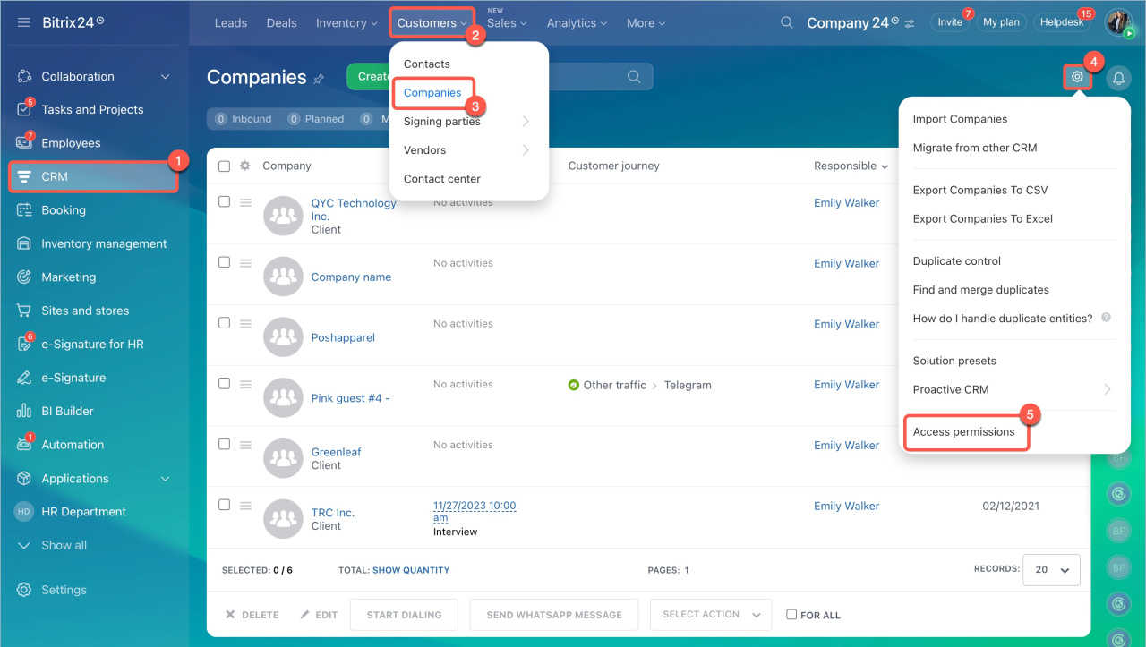Open row menu for Poshapparel
Image resolution: width=1146 pixels, height=647 pixels.
coord(246,323)
